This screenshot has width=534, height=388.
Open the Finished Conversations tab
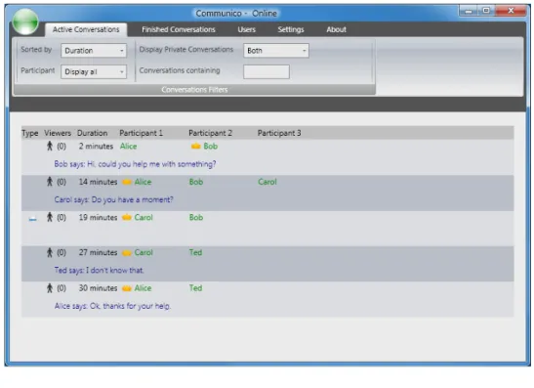coord(179,29)
